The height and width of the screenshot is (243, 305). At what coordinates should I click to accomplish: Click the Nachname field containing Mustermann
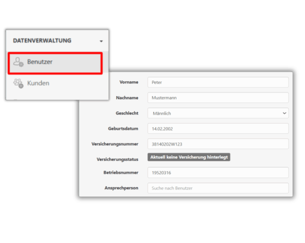coord(218,98)
